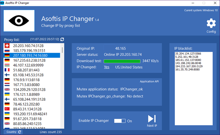Click the proxy list timestamp 11.07.2022 20:57:12
Viewport: 220px width, 135px height.
tap(45, 39)
